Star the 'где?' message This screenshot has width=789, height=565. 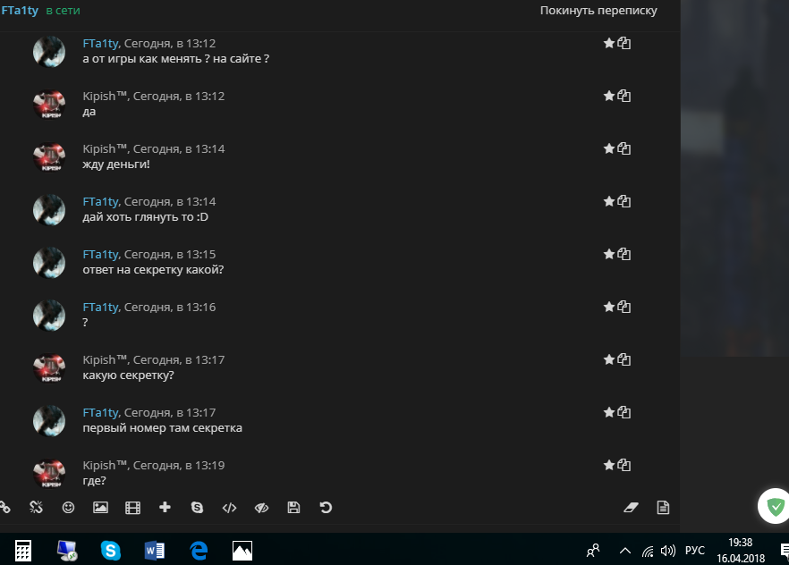pos(609,466)
